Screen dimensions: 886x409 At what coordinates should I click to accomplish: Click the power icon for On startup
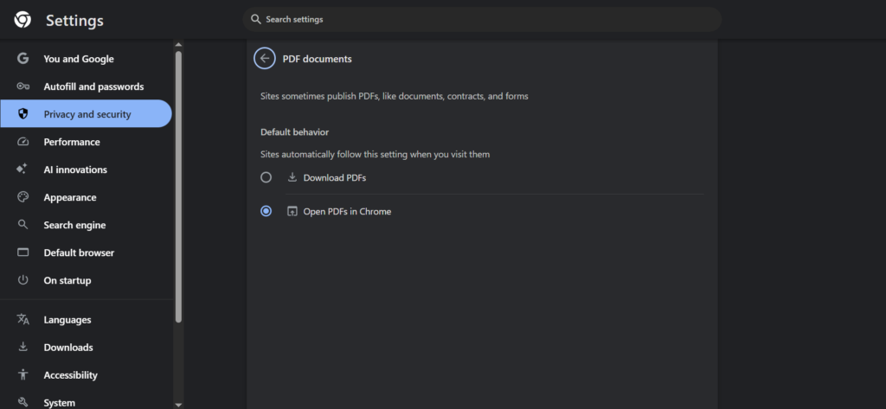click(x=23, y=280)
